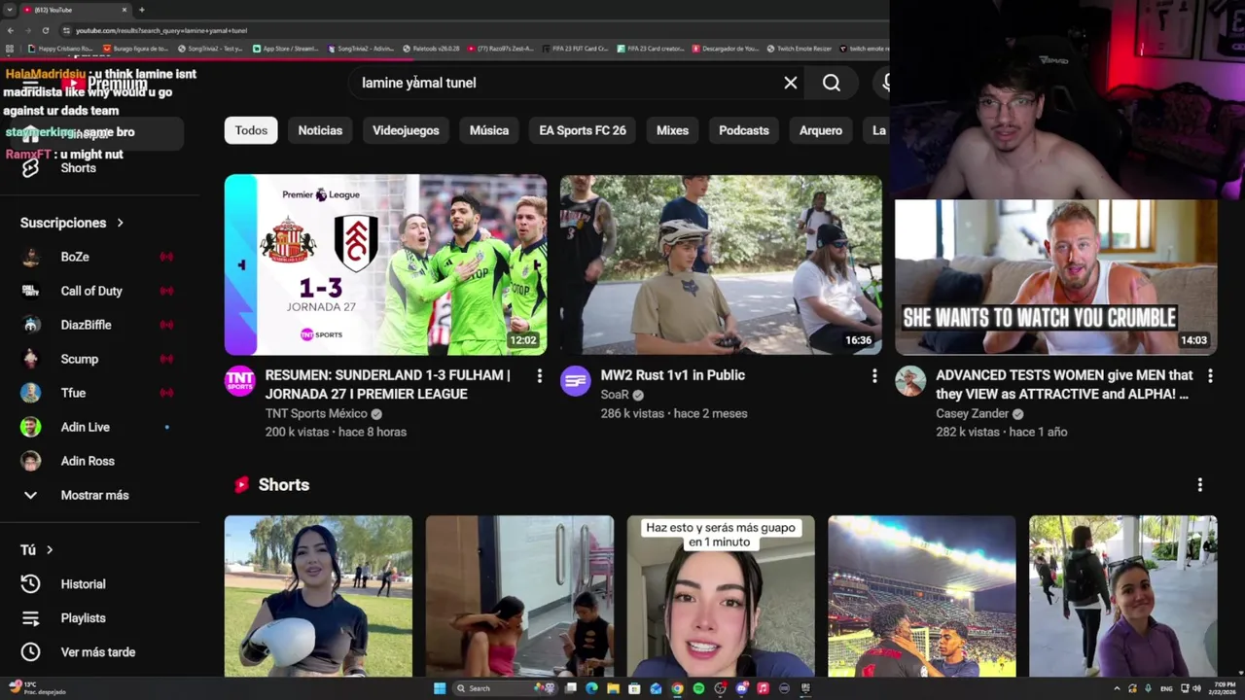Show hidden system tray icons
This screenshot has width=1245, height=700.
click(1117, 688)
